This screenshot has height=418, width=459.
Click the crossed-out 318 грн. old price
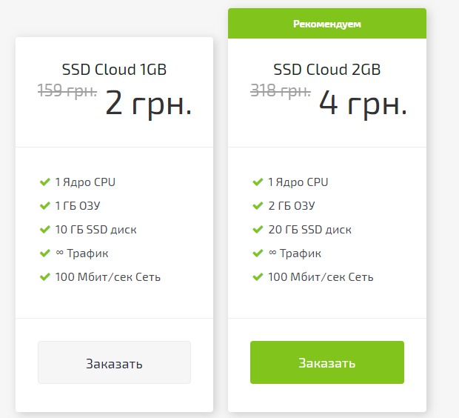[x=281, y=91]
